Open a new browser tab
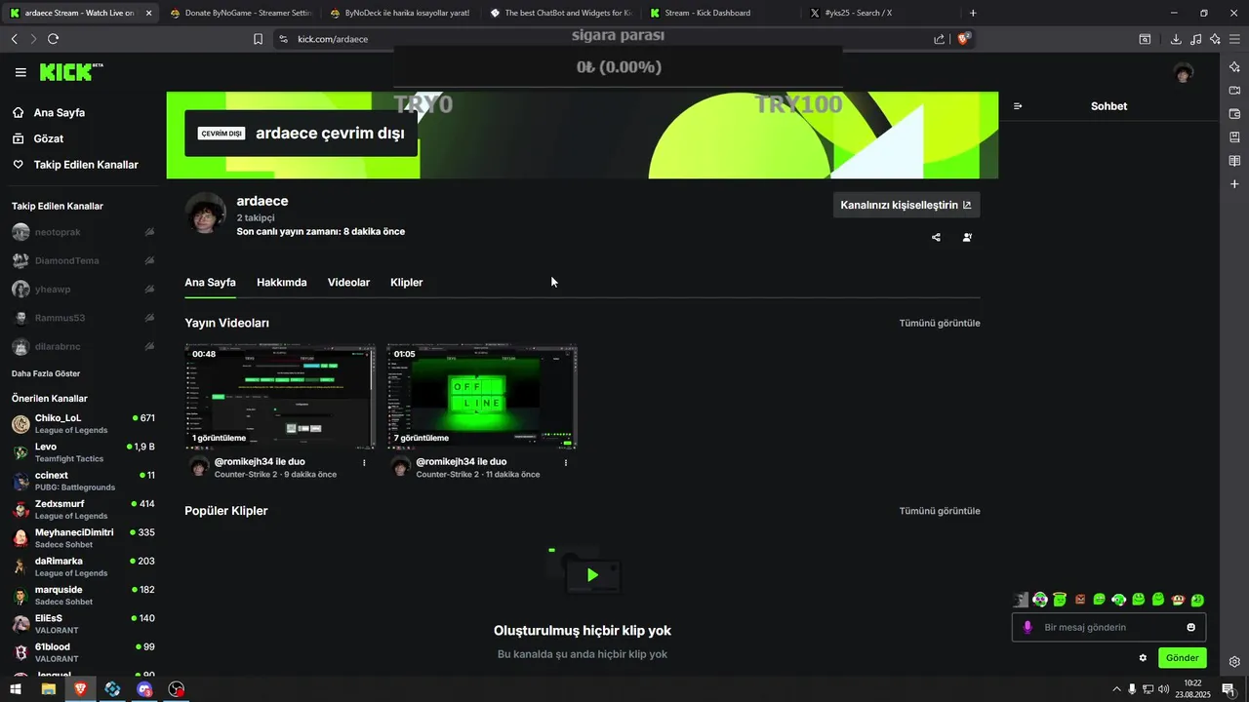Image resolution: width=1249 pixels, height=702 pixels. (973, 13)
